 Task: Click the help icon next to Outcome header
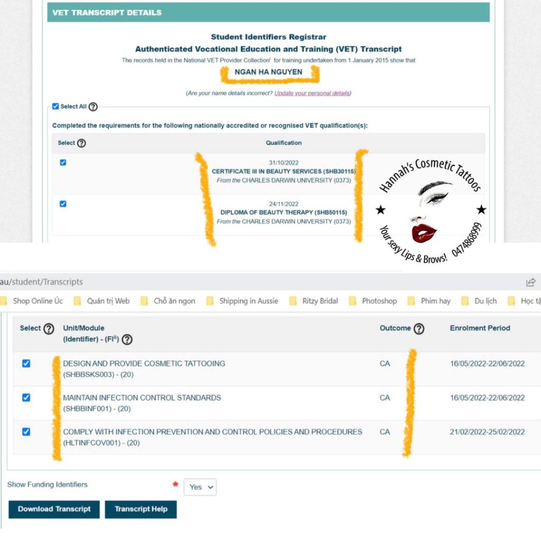pyautogui.click(x=418, y=329)
